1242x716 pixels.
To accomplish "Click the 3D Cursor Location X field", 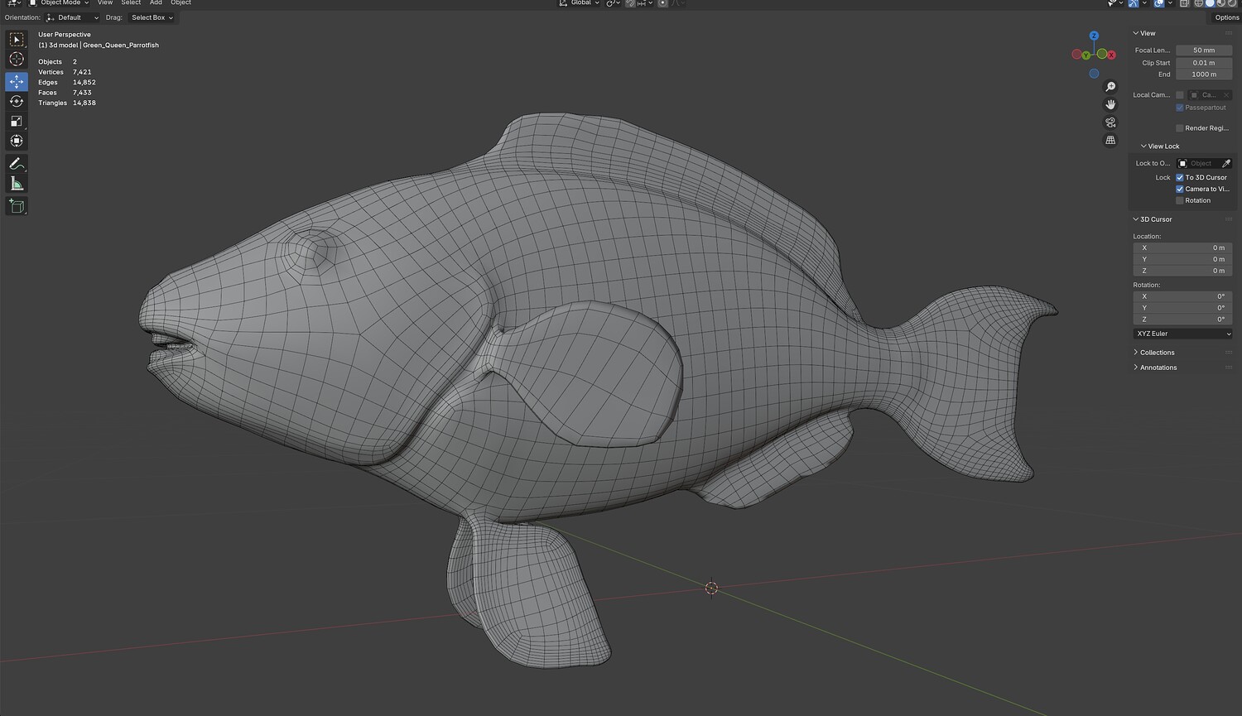I will [1182, 248].
